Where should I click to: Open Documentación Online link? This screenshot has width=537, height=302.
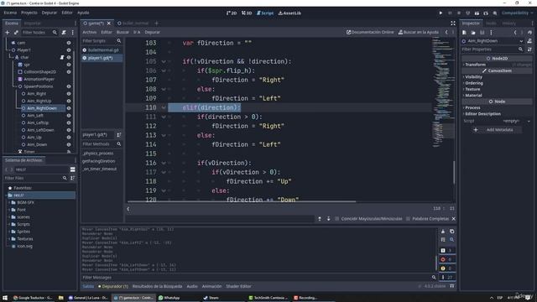370,32
